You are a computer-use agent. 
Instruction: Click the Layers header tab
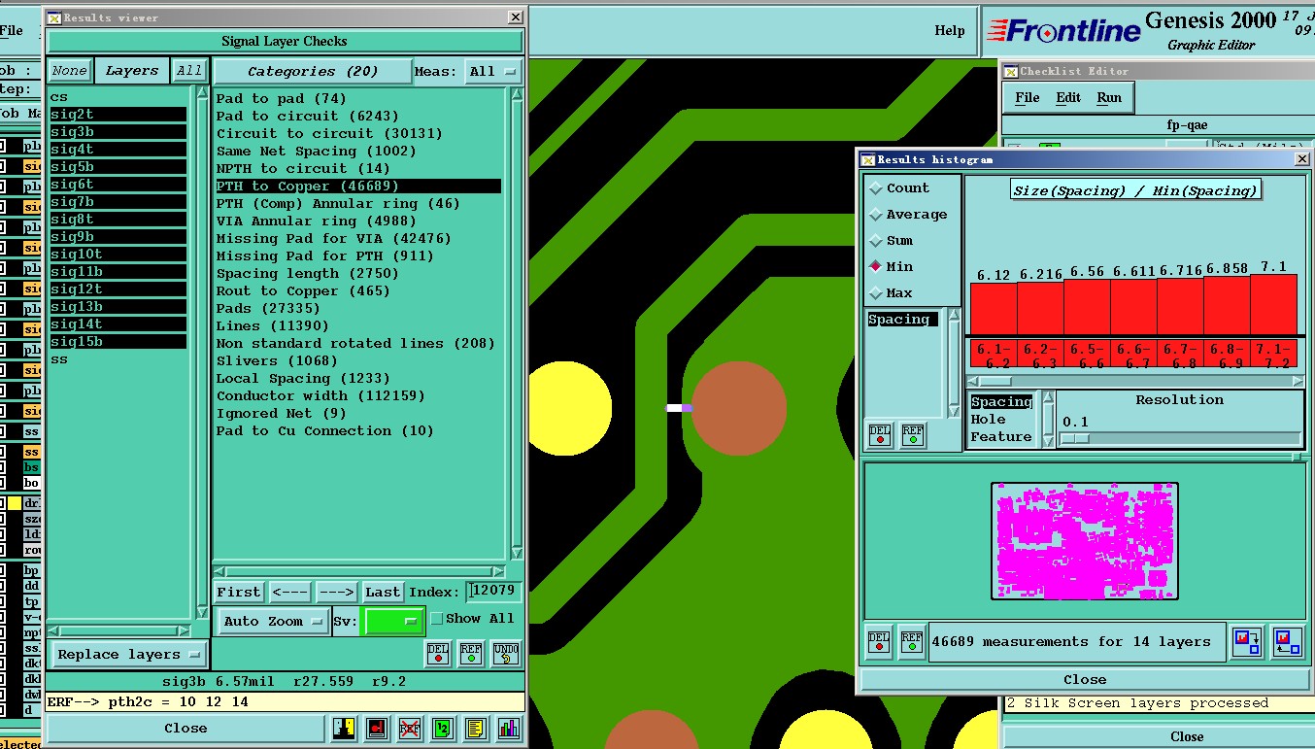pos(131,71)
